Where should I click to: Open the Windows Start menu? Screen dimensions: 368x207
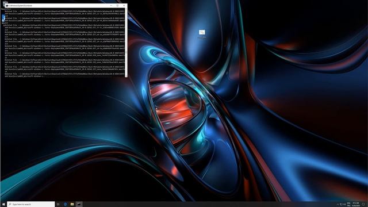tap(3, 204)
